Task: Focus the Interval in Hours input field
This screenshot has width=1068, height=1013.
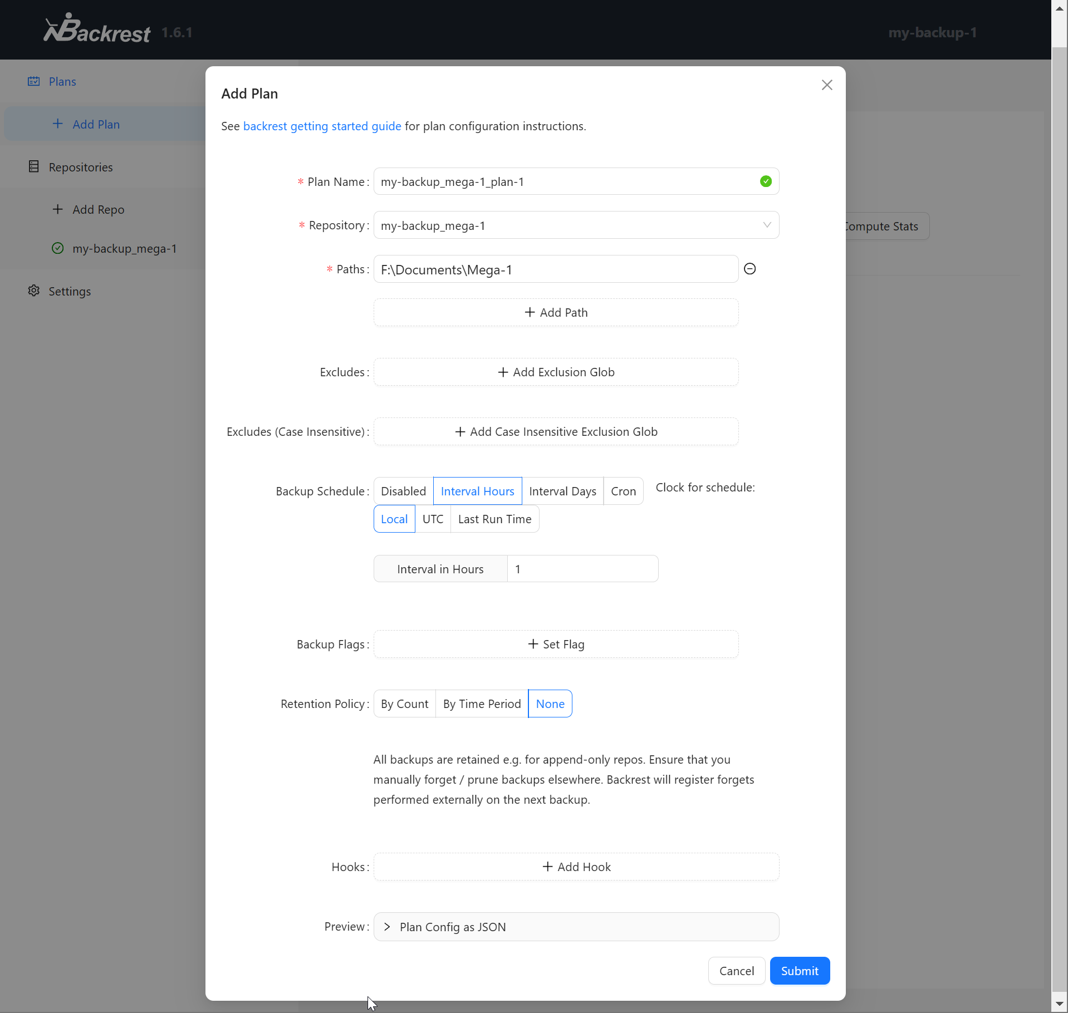Action: (582, 569)
